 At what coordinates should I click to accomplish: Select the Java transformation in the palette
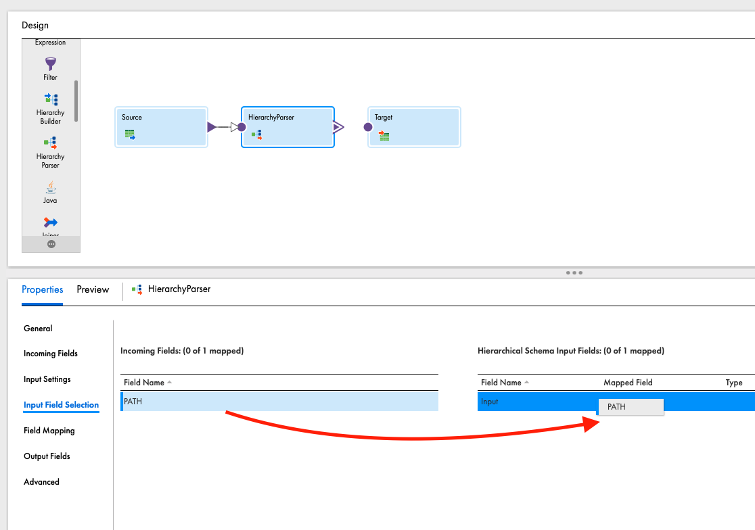click(x=50, y=191)
